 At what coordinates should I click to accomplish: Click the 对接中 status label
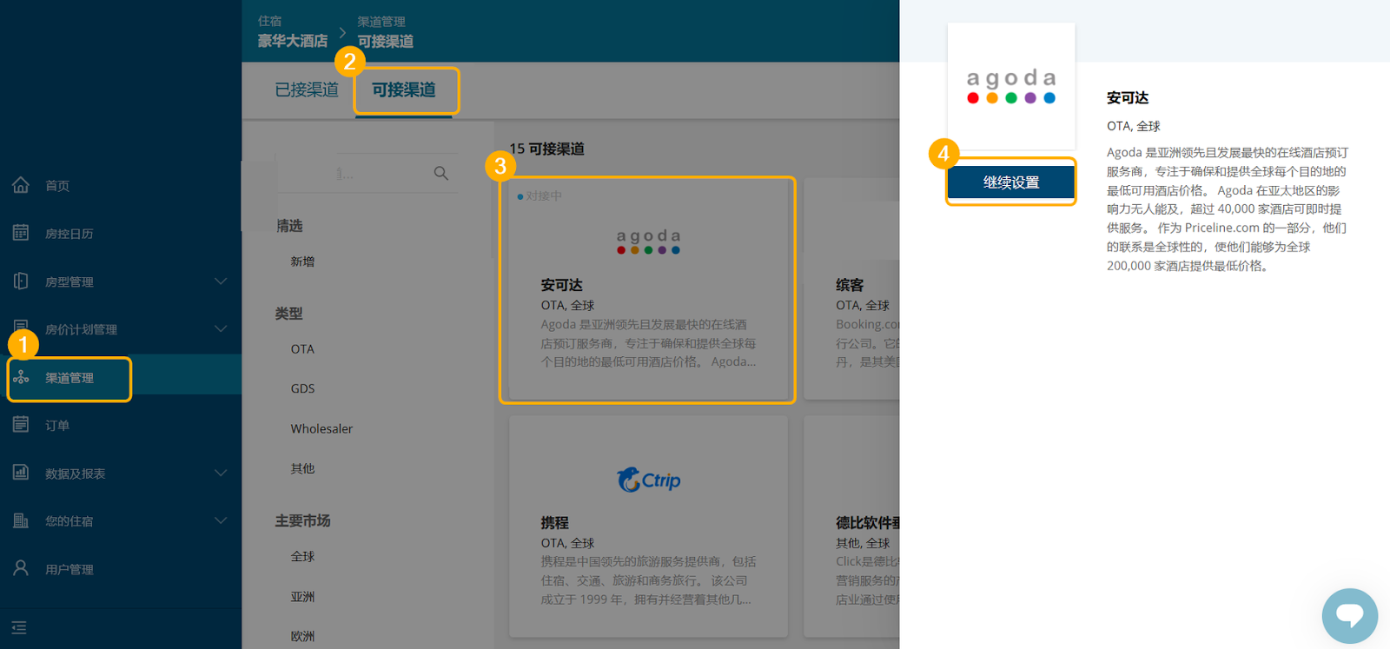(x=539, y=196)
